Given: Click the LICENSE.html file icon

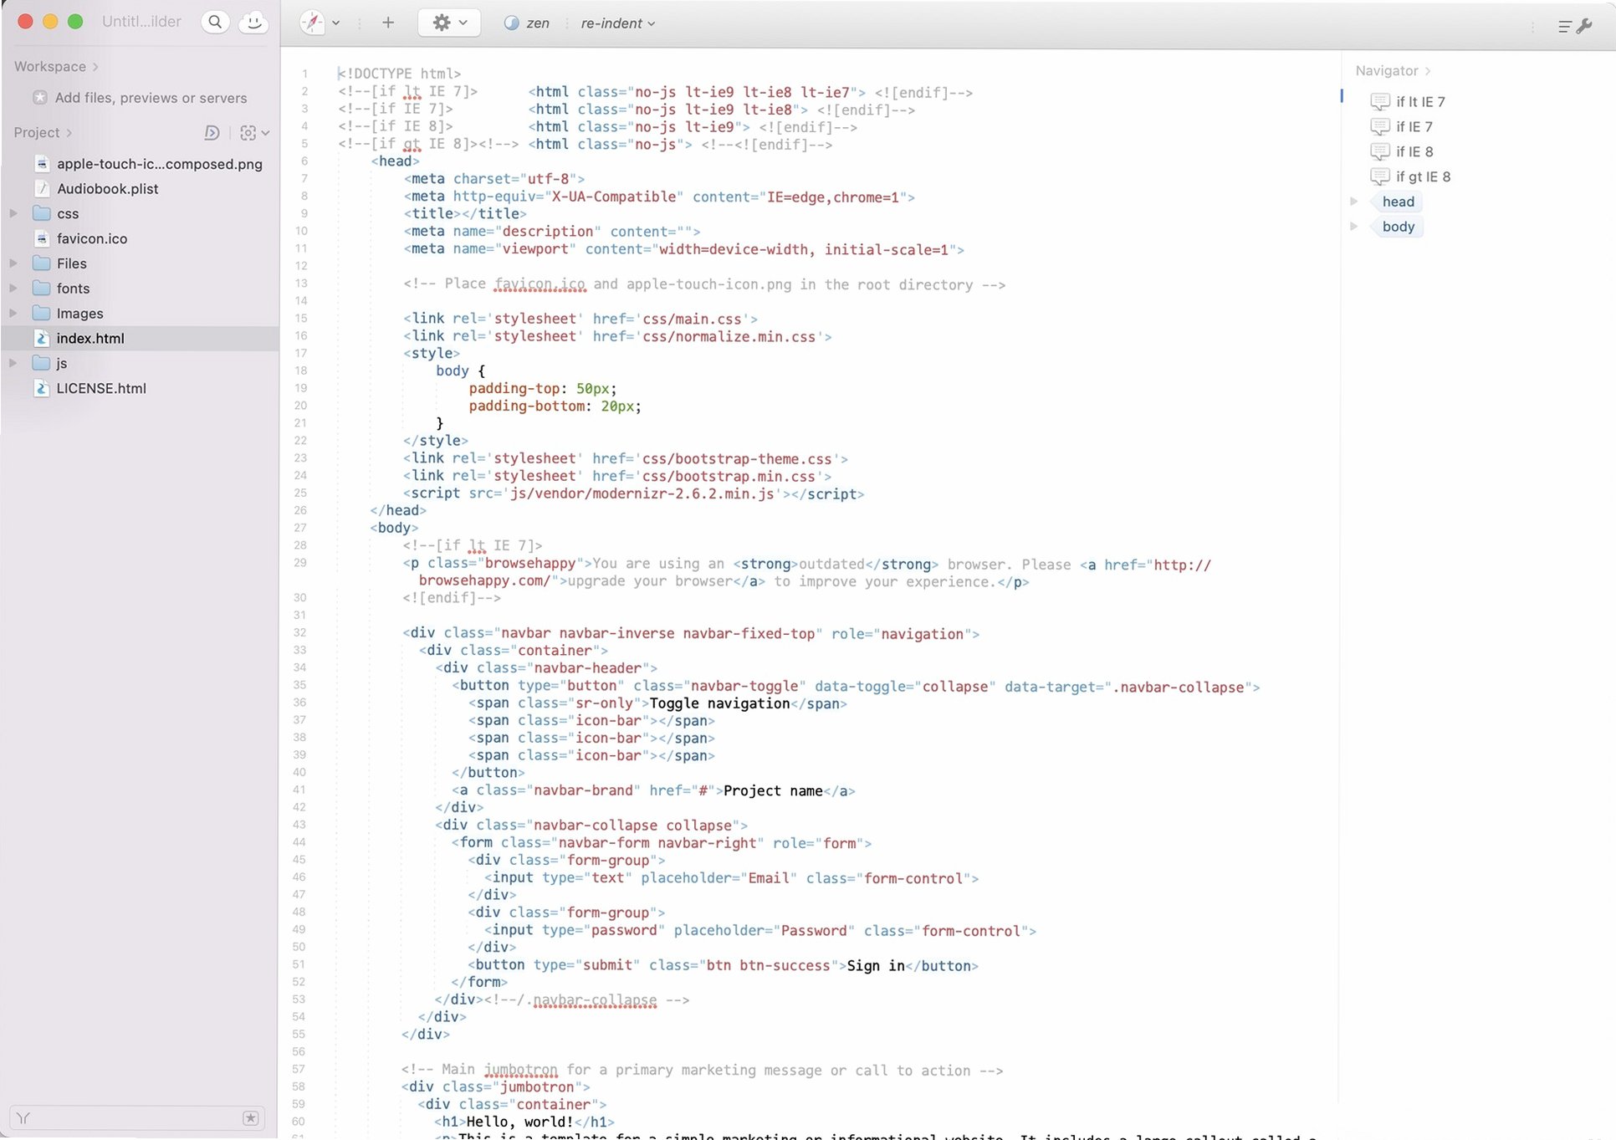Looking at the screenshot, I should (x=42, y=388).
